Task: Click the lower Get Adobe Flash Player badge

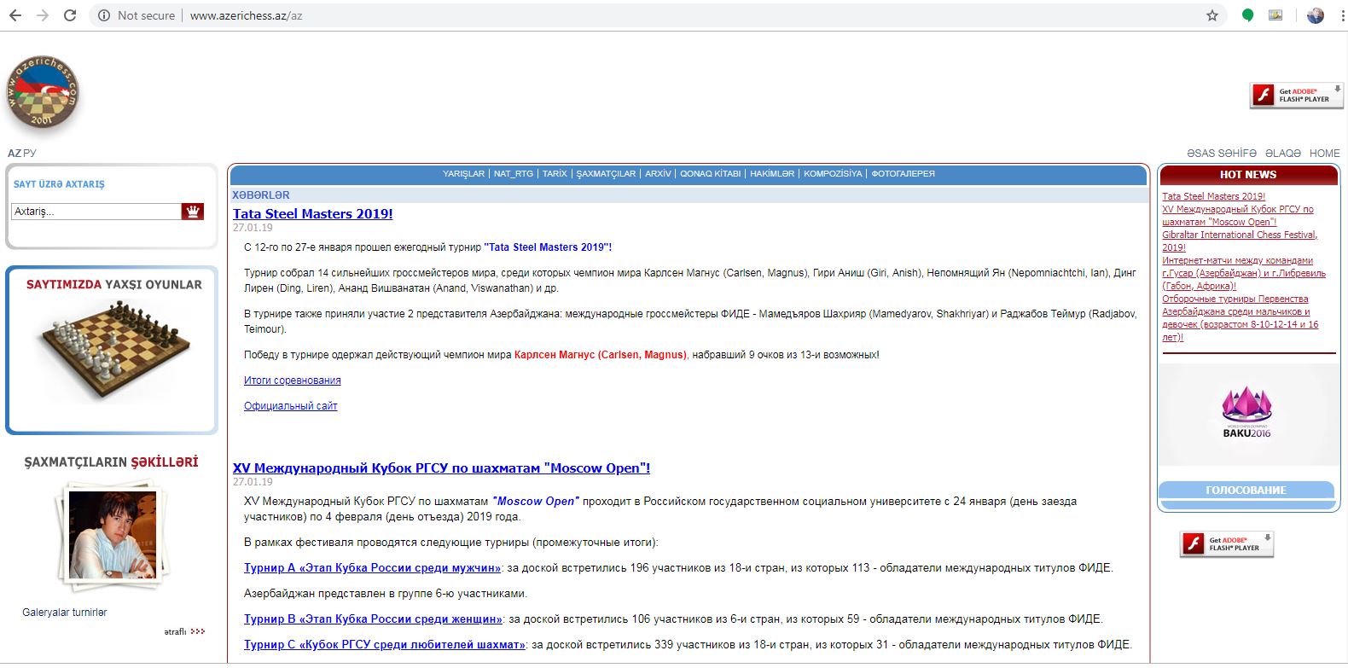Action: point(1226,543)
